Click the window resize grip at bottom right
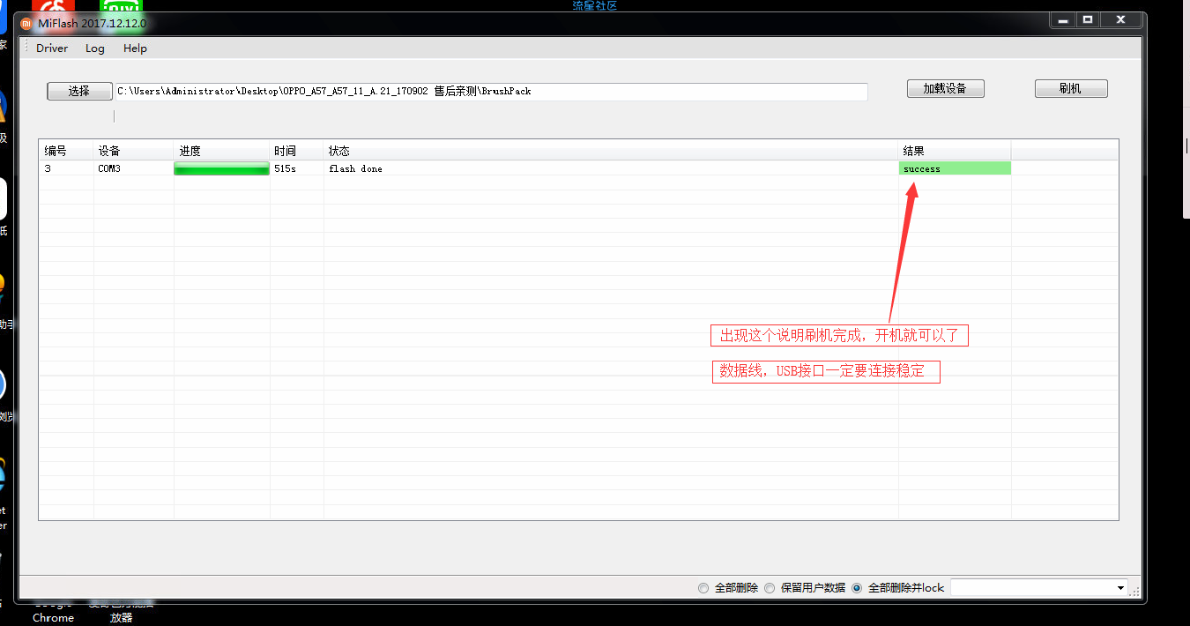This screenshot has height=626, width=1190. coord(1136,592)
